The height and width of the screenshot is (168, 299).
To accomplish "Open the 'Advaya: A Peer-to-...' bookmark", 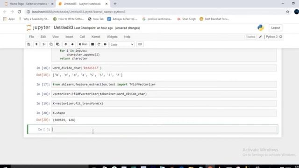I will [122, 19].
